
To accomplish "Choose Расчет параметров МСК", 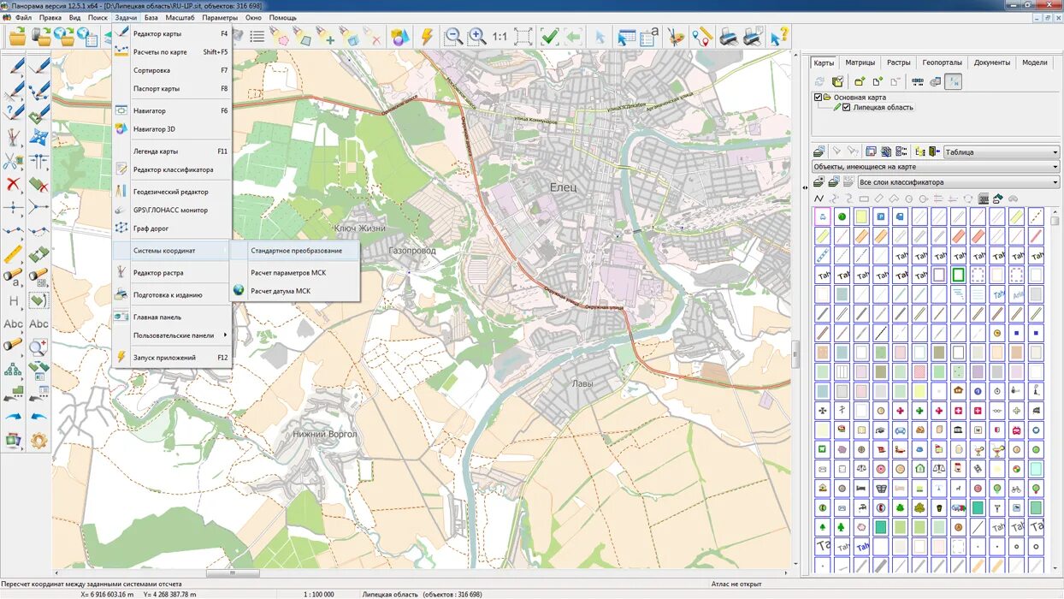I will [296, 273].
